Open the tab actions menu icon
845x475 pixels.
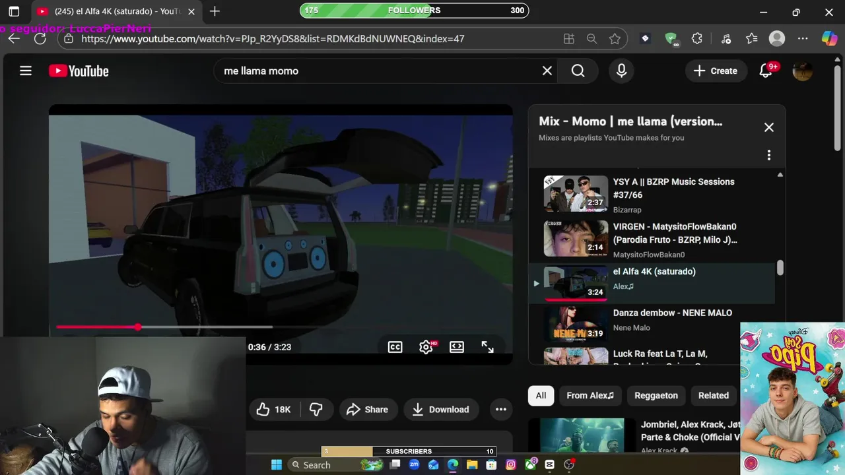pyautogui.click(x=14, y=11)
